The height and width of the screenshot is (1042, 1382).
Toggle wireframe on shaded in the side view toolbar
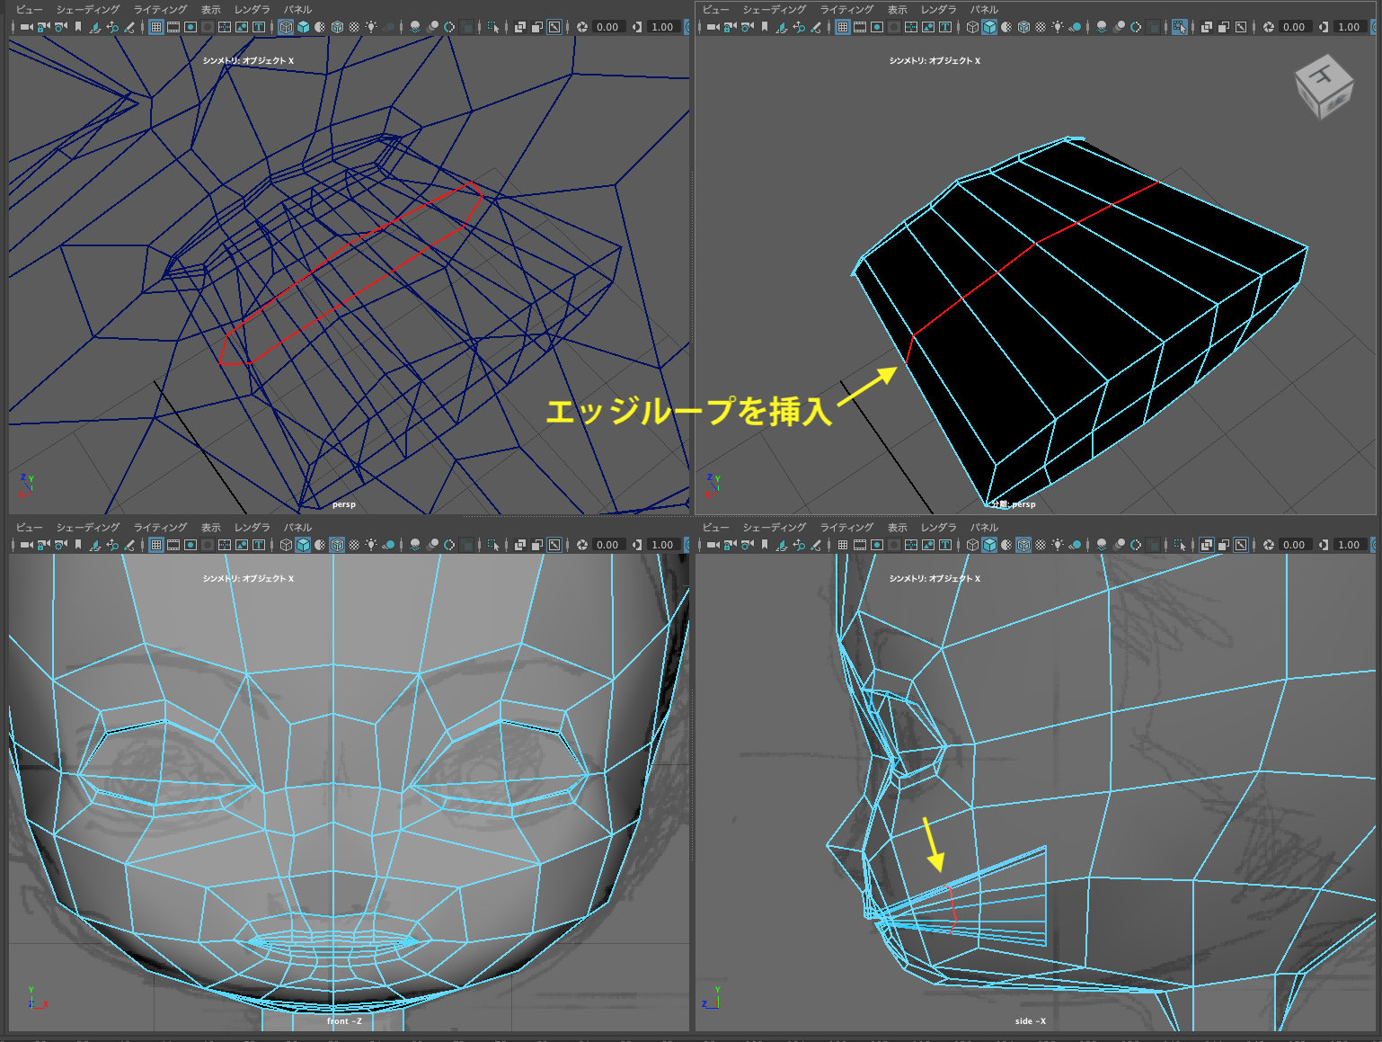pyautogui.click(x=1023, y=545)
